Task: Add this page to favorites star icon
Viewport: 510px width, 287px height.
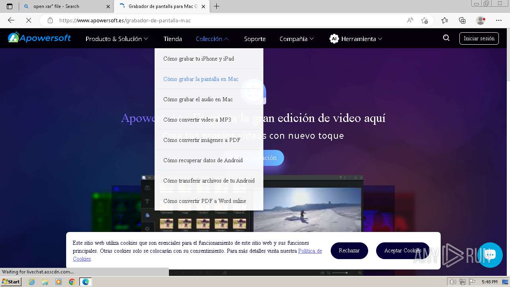Action: [x=424, y=20]
